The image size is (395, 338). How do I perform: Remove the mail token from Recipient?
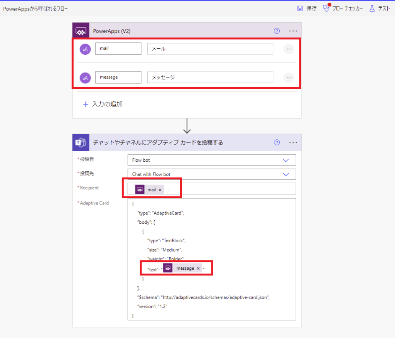(160, 190)
